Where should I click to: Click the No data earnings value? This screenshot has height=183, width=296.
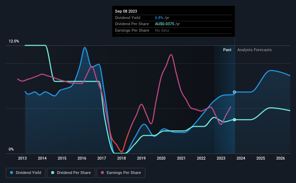point(162,30)
